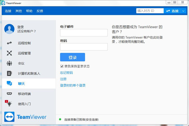Click the remote management icon
The height and width of the screenshot is (126, 189).
coord(9,53)
